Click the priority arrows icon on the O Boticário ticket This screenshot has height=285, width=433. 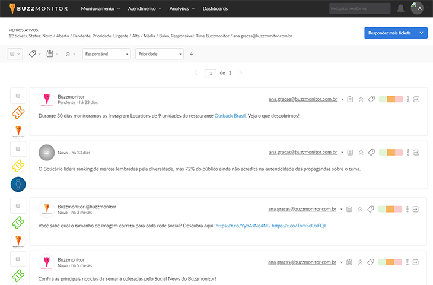[361, 153]
